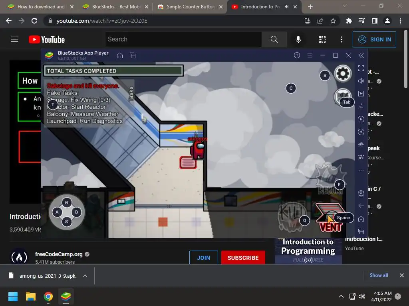409x306 pixels.
Task: Open recent apps in BlueStacks sidebar
Action: tap(361, 231)
